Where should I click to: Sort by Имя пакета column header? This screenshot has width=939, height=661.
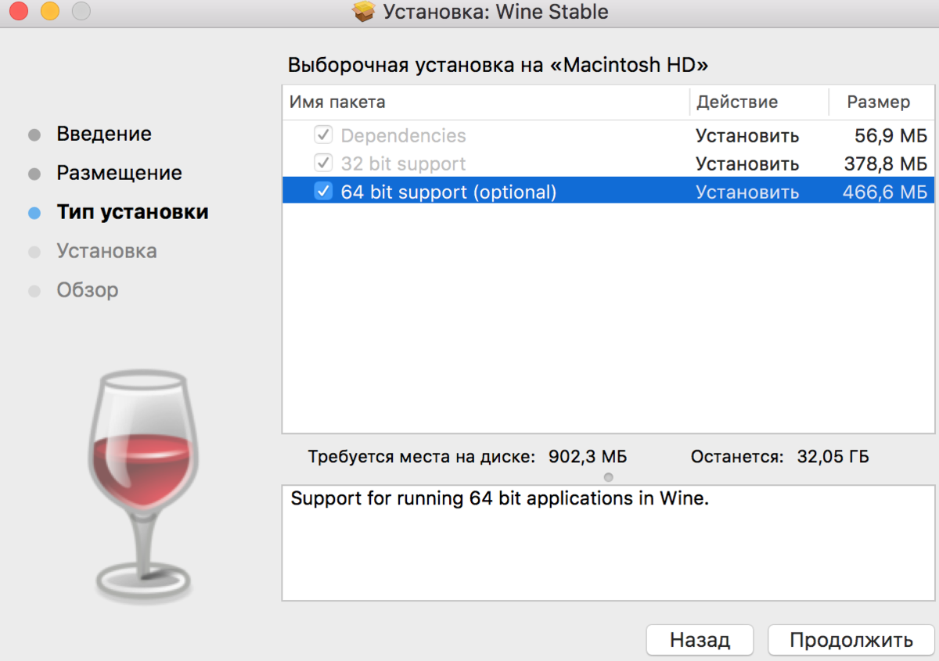pyautogui.click(x=486, y=102)
